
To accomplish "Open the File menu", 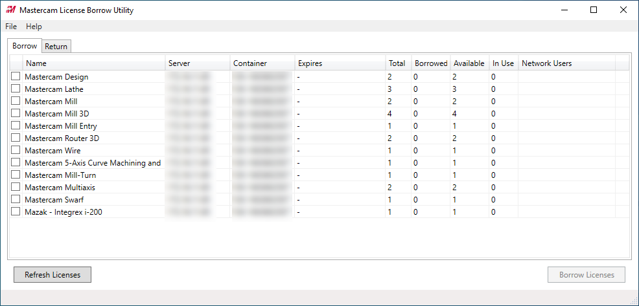I will click(11, 27).
